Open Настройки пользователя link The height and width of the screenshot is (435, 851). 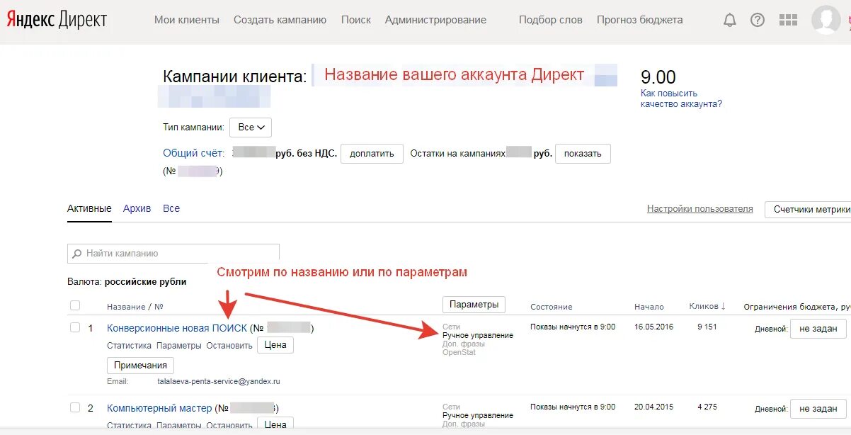(x=700, y=208)
